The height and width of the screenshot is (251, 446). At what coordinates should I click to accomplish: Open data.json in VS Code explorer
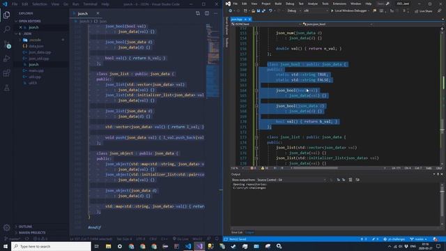pyautogui.click(x=36, y=46)
